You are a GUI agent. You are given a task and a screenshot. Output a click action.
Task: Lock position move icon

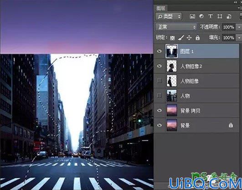click(x=189, y=38)
